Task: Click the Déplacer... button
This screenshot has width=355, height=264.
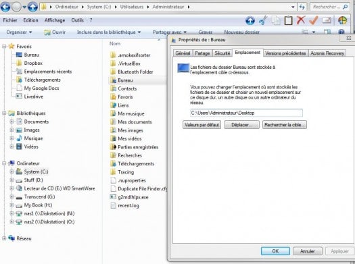Action: (x=241, y=125)
